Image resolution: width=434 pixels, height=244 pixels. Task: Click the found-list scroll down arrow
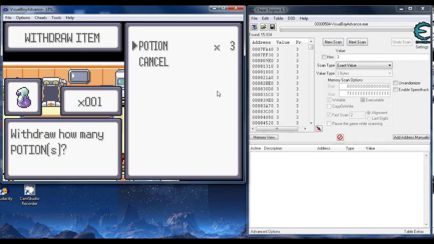pyautogui.click(x=311, y=123)
